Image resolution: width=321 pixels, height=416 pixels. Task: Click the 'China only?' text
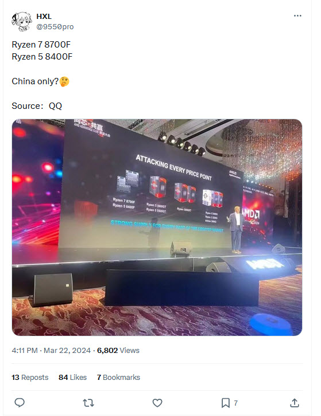(35, 81)
